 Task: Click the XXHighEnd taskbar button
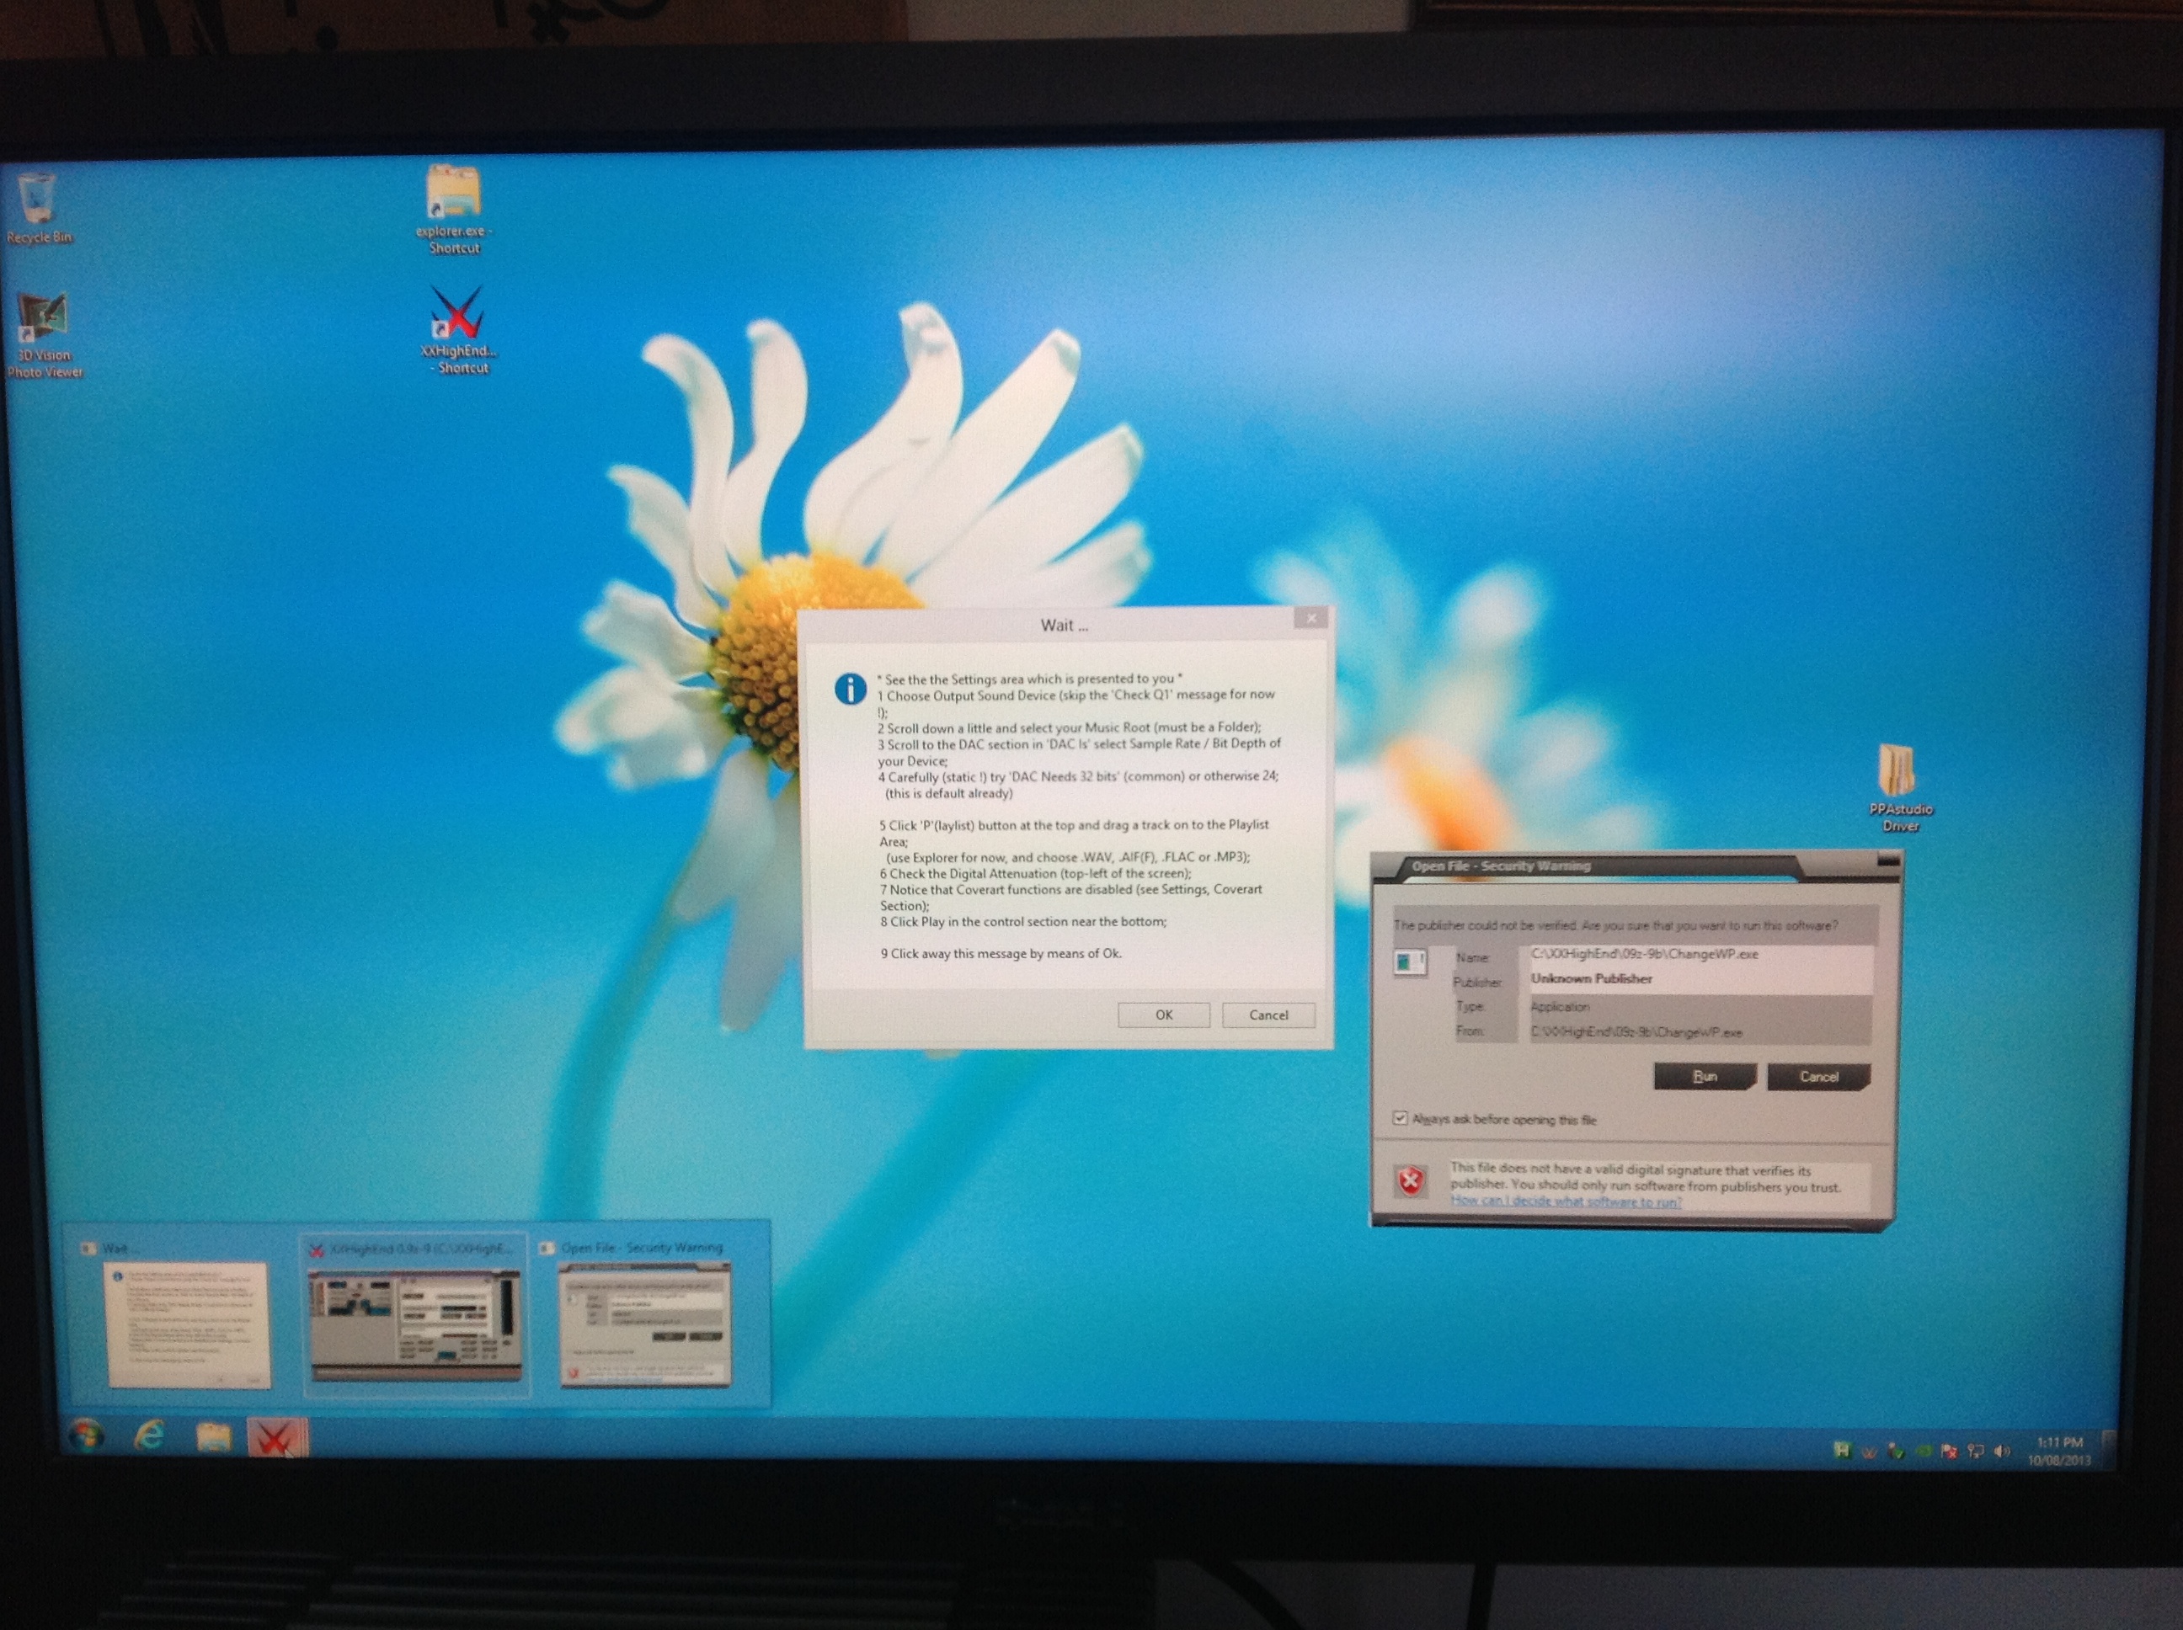pos(276,1437)
